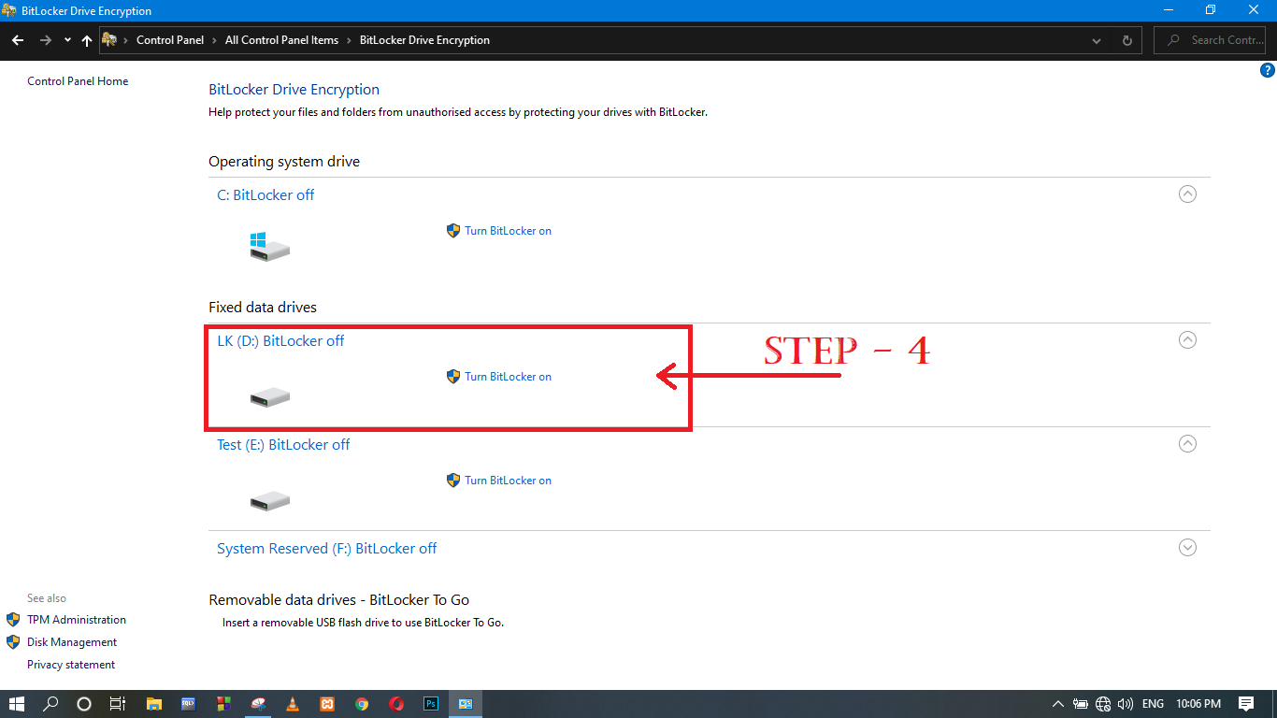Click the colorful squares taskbar app
This screenshot has width=1277, height=718.
pyautogui.click(x=222, y=704)
